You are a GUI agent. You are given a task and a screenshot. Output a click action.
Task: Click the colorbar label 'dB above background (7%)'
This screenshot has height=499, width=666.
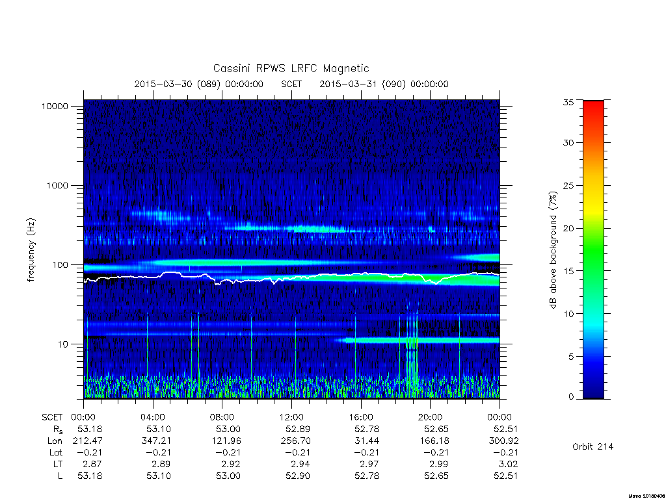(553, 250)
